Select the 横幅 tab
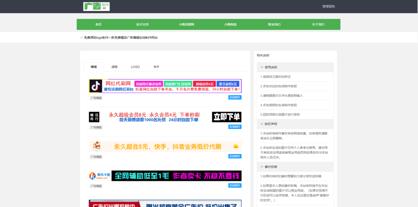 click(93, 67)
